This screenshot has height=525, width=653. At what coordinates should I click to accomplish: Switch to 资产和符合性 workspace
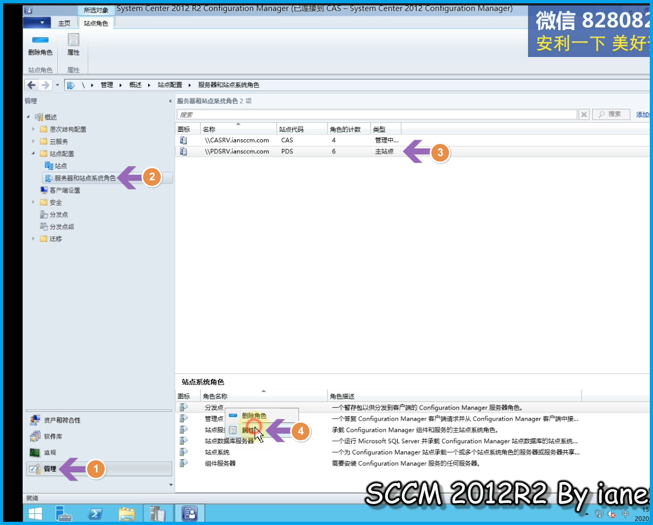click(x=99, y=420)
